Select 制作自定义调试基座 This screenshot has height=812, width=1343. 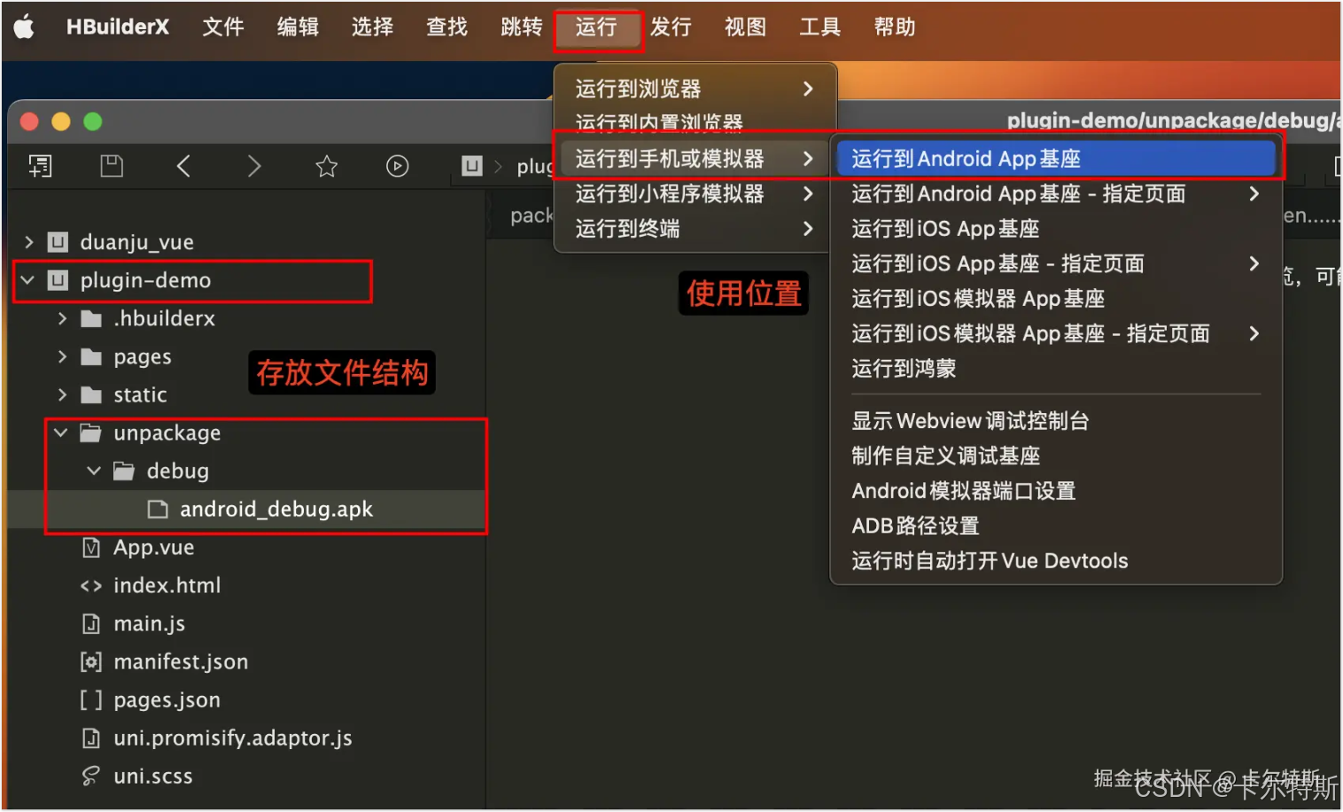(x=1056, y=456)
